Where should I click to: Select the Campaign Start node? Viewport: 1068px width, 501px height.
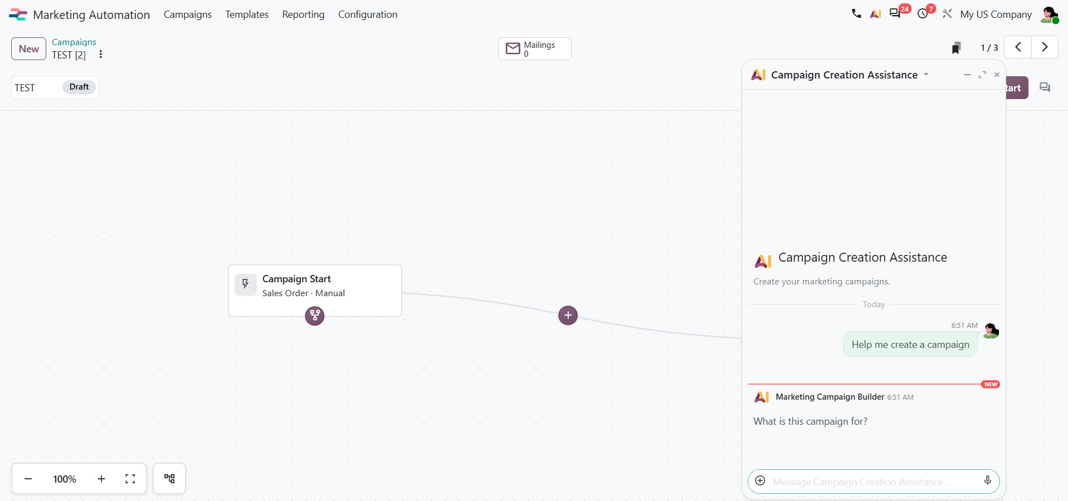point(315,291)
